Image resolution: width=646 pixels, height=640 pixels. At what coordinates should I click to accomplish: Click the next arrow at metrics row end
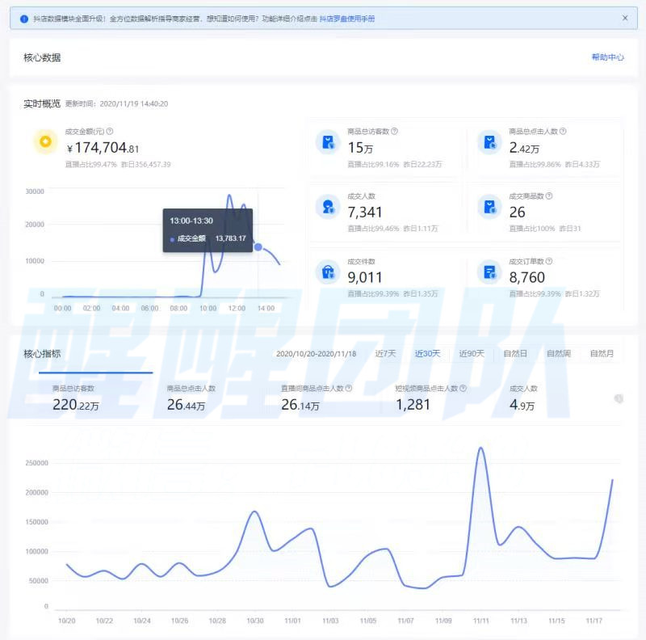tap(619, 398)
